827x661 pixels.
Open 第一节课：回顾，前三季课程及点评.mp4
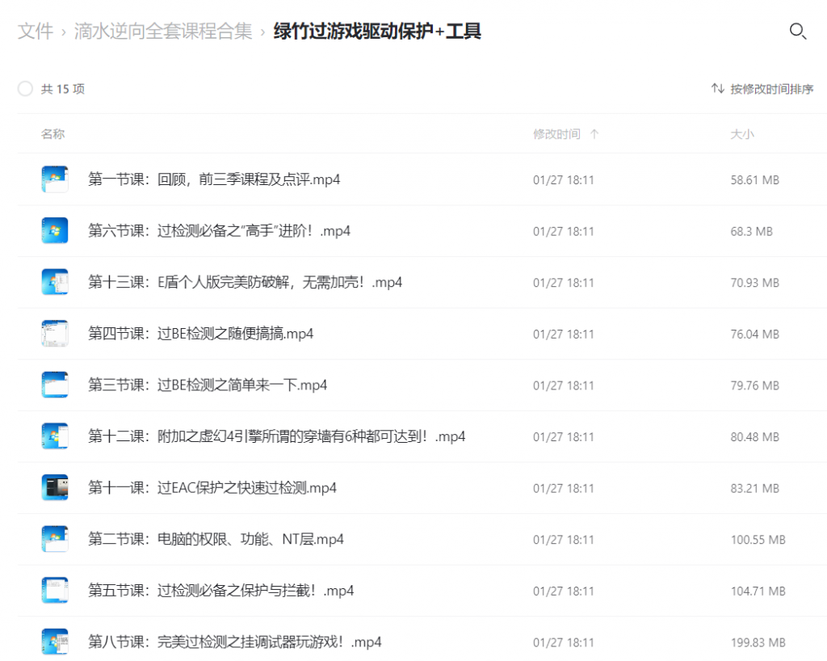click(x=214, y=179)
